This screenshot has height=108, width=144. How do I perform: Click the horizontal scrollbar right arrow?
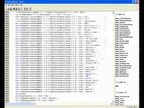click(x=112, y=104)
